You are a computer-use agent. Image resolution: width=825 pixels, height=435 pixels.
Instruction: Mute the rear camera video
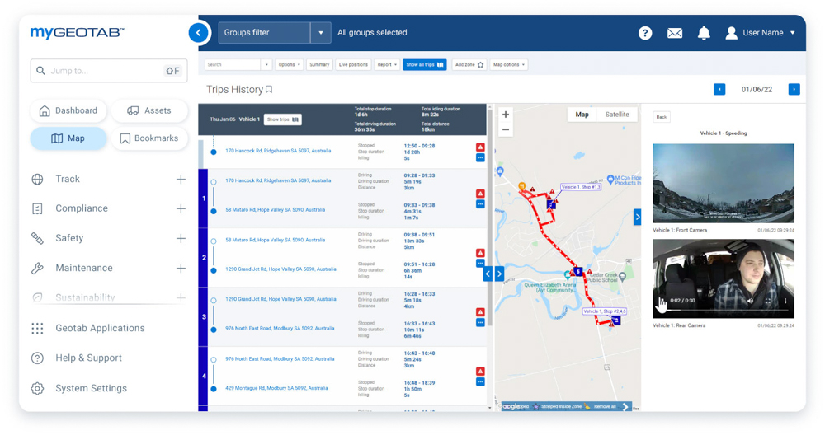point(750,301)
